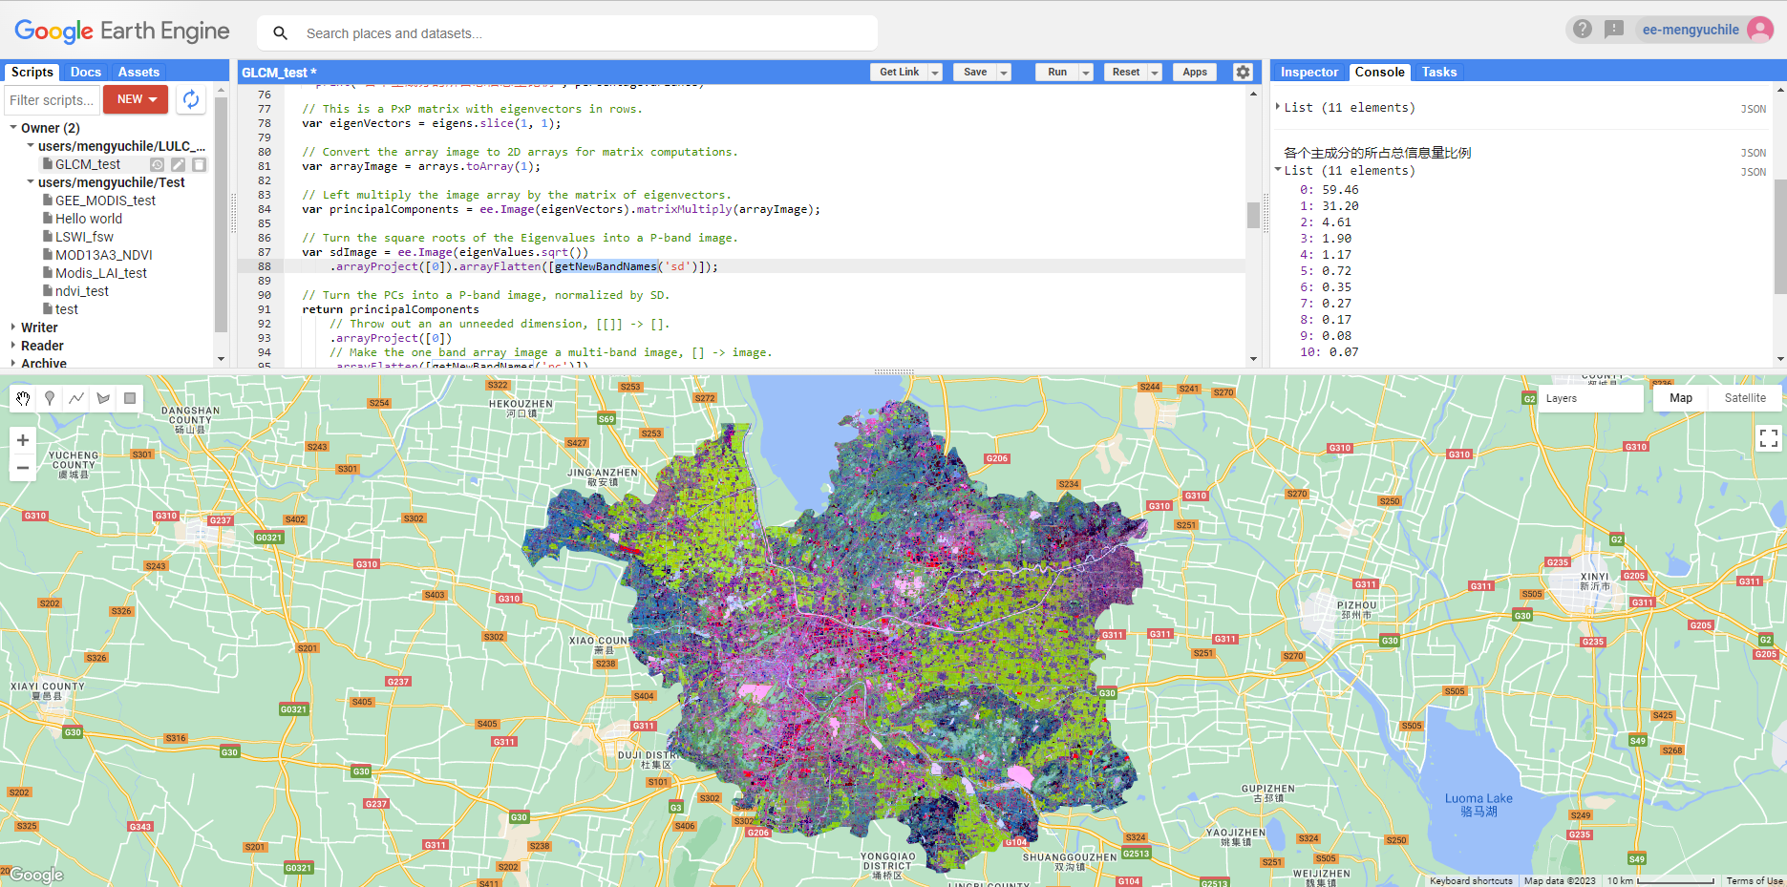The image size is (1787, 887).
Task: Open the Reset dropdown arrow
Action: (1155, 73)
